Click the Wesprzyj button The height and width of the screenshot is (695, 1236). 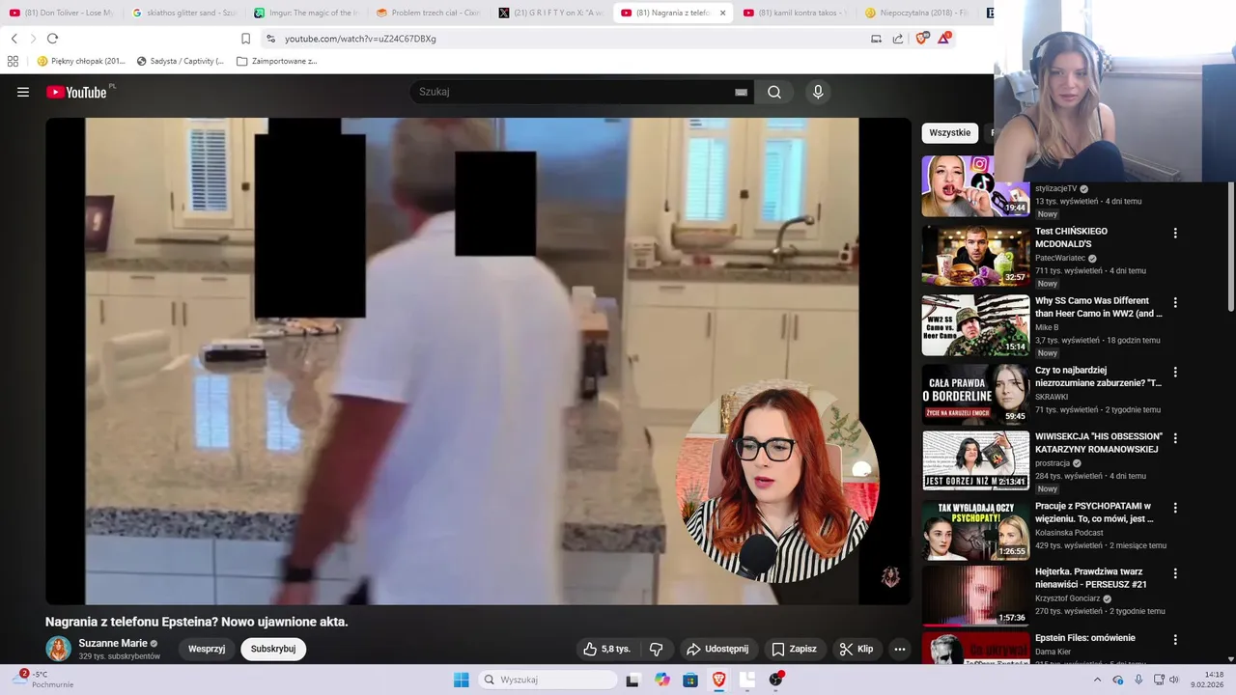click(207, 649)
